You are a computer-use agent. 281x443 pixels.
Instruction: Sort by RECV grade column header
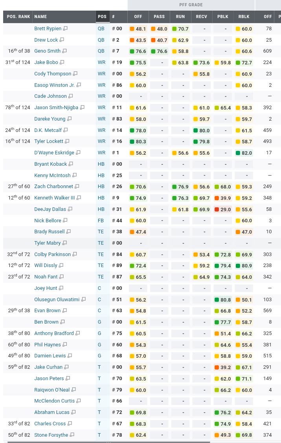(202, 16)
